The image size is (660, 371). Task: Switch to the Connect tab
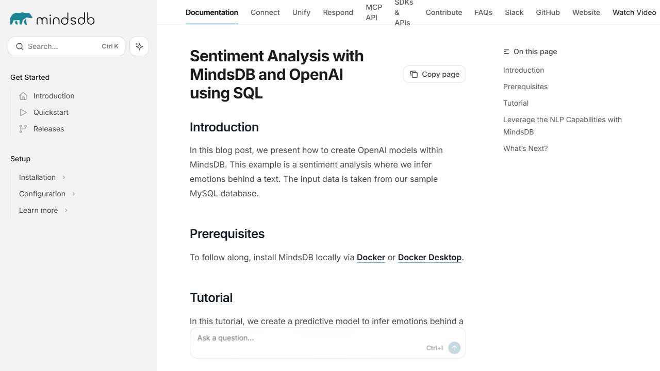(265, 12)
